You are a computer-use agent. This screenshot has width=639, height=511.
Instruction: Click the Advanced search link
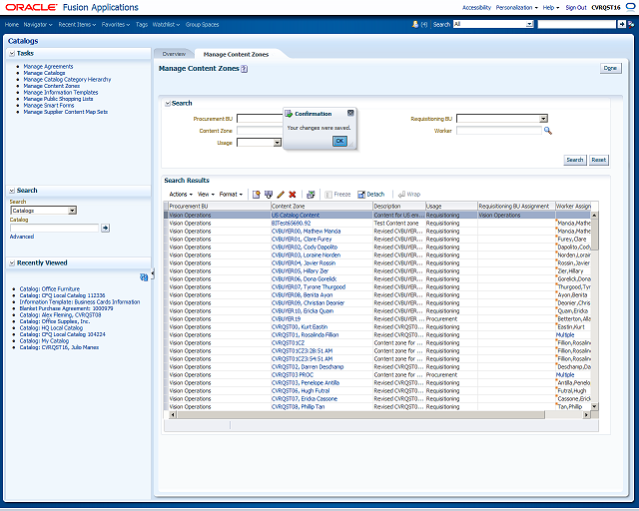(x=22, y=237)
